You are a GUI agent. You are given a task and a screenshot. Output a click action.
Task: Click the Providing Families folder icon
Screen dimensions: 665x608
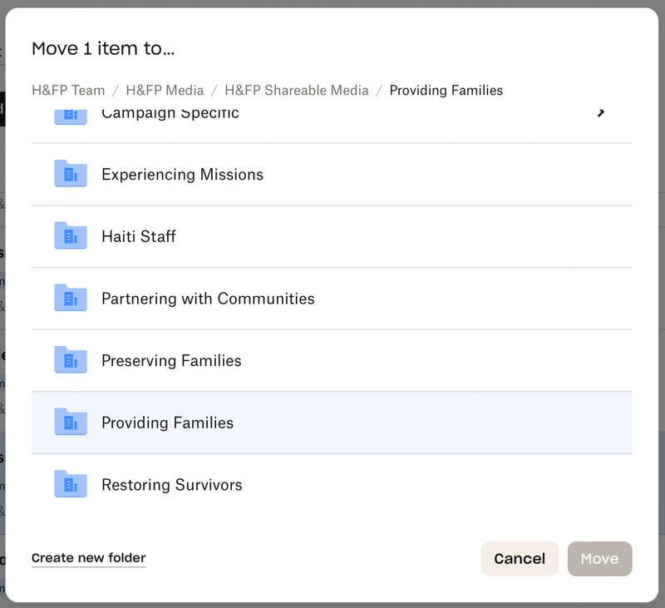click(71, 423)
